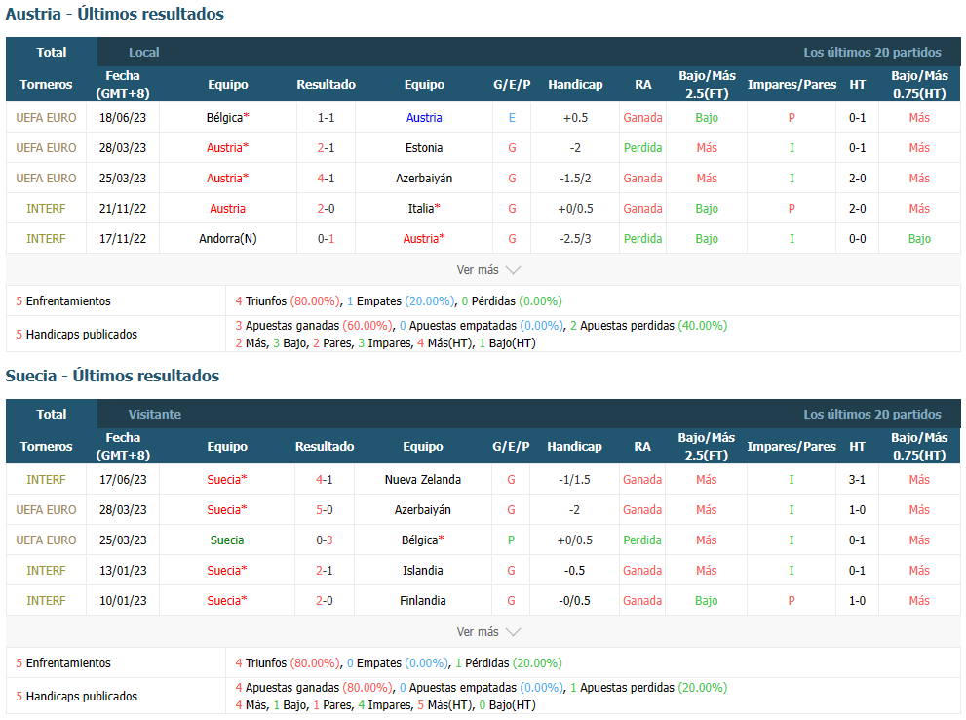The width and height of the screenshot is (966, 720).
Task: Click Nueva Zelanda team name
Action: pyautogui.click(x=423, y=480)
